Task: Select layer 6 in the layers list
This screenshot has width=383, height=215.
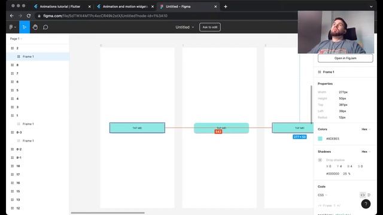Action: (x=38, y=82)
